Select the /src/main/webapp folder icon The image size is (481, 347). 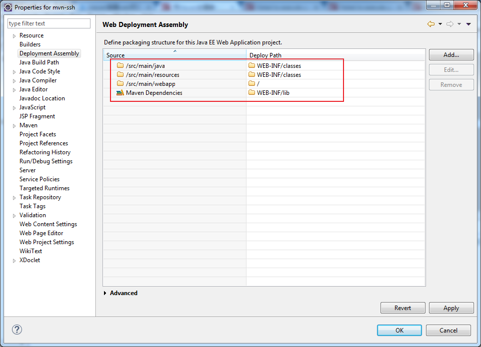click(120, 83)
